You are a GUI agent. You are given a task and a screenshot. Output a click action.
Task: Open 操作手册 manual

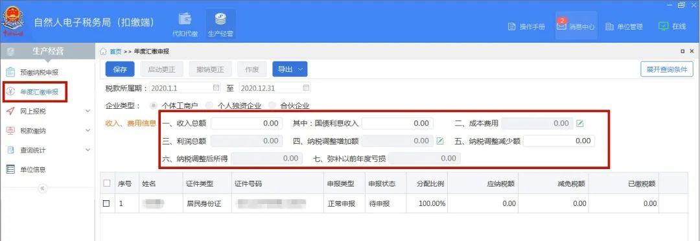527,27
